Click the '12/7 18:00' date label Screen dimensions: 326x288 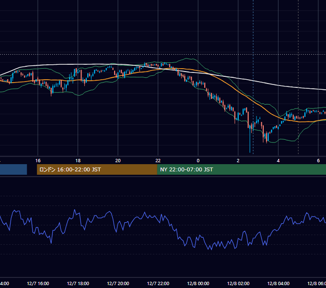point(78,283)
